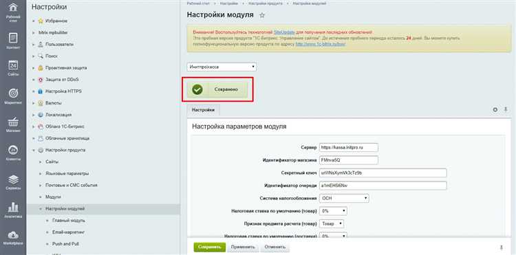
Task: Expand the bitrix.mpbuilder tree node
Action: coord(33,33)
